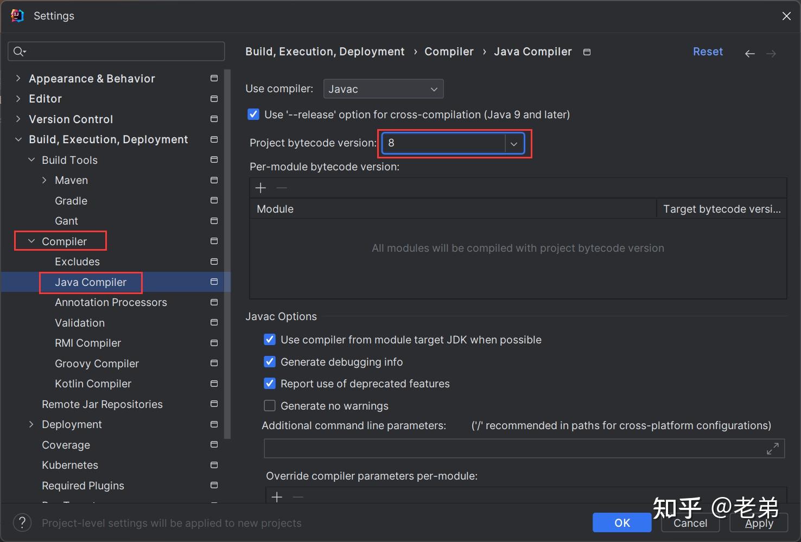Click the Reset link

pyautogui.click(x=708, y=52)
